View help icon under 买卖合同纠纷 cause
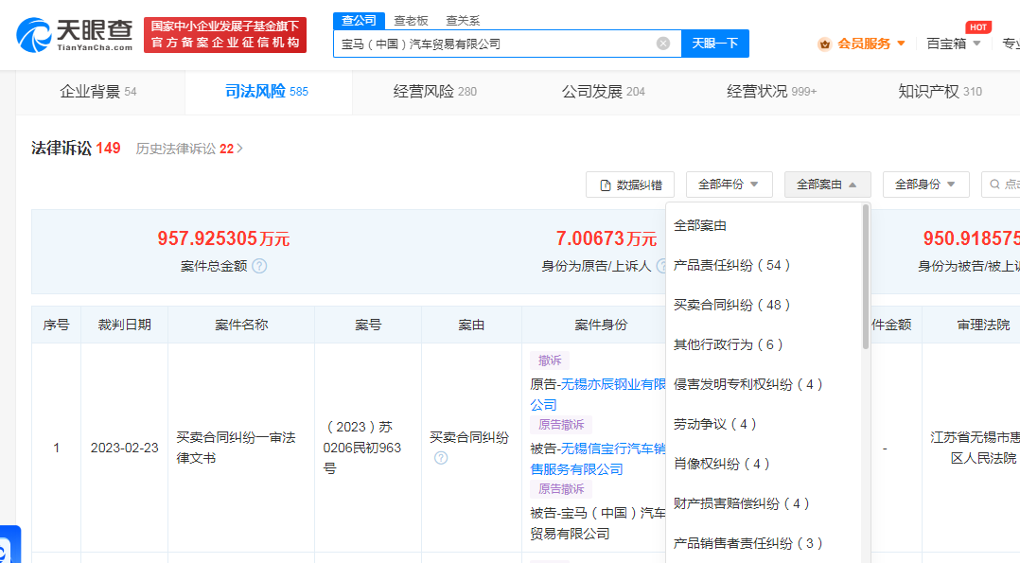 pos(440,458)
